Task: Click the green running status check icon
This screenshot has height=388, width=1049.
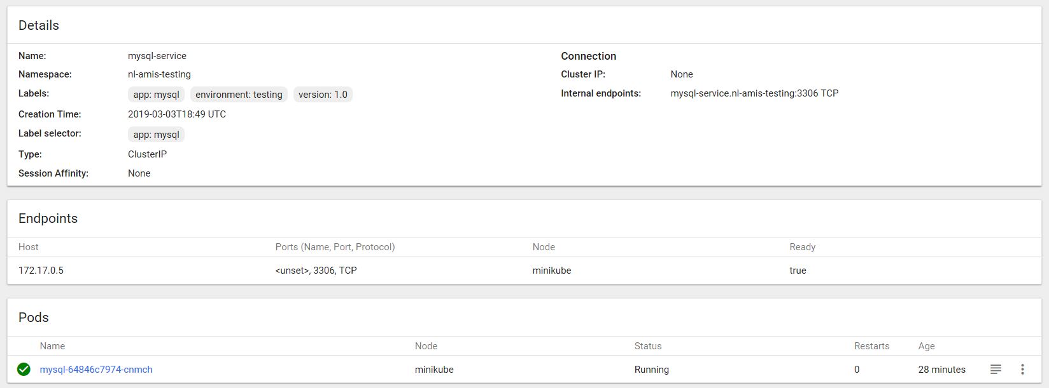Action: [x=24, y=369]
